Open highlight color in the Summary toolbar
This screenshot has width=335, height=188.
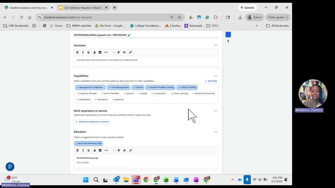(x=100, y=52)
